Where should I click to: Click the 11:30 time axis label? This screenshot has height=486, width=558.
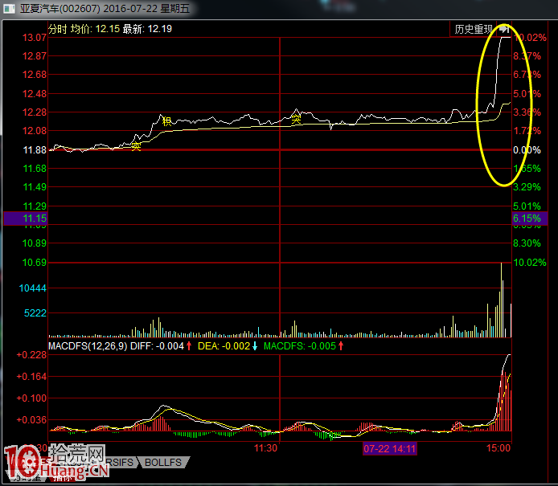pos(265,448)
